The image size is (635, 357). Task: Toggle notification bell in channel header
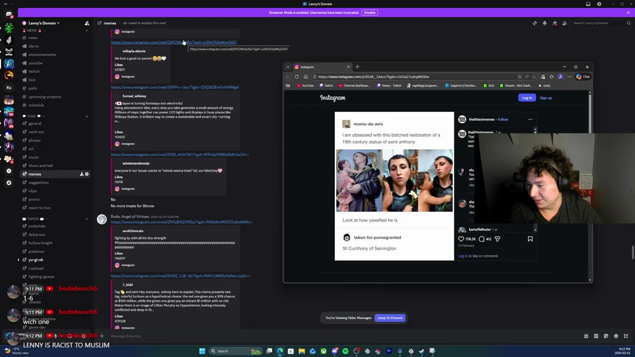(x=544, y=23)
